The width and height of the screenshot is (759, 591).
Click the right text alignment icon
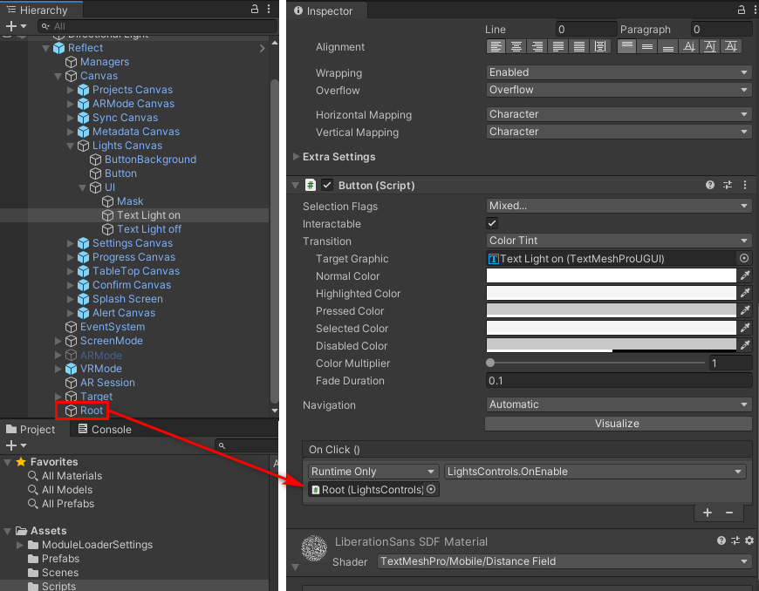point(537,47)
